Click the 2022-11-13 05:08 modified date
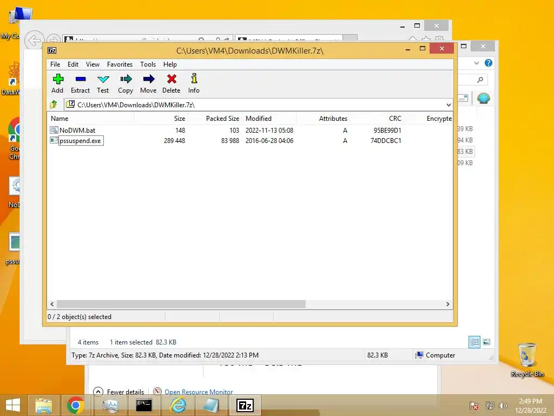Image resolution: width=554 pixels, height=416 pixels. click(269, 131)
